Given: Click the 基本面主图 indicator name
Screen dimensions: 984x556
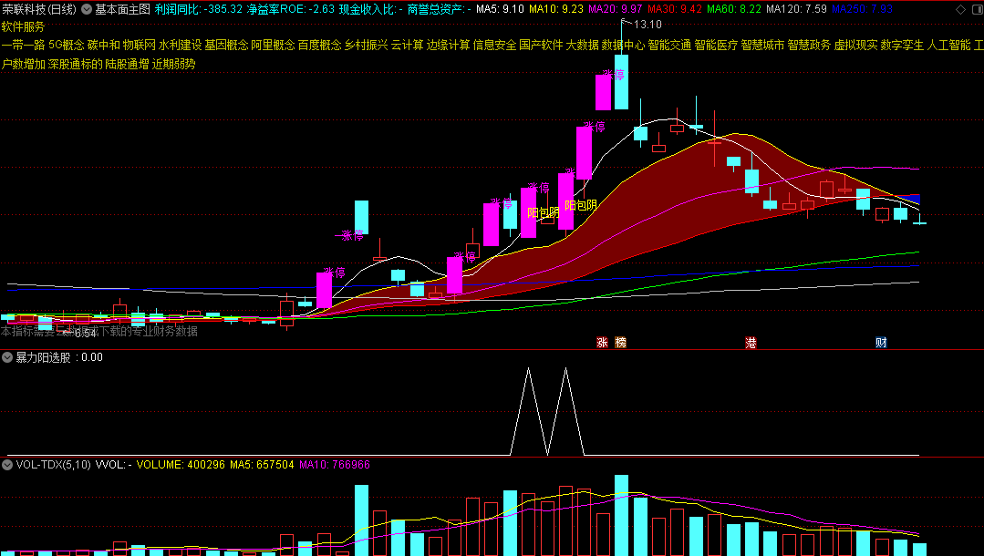Looking at the screenshot, I should pyautogui.click(x=122, y=9).
